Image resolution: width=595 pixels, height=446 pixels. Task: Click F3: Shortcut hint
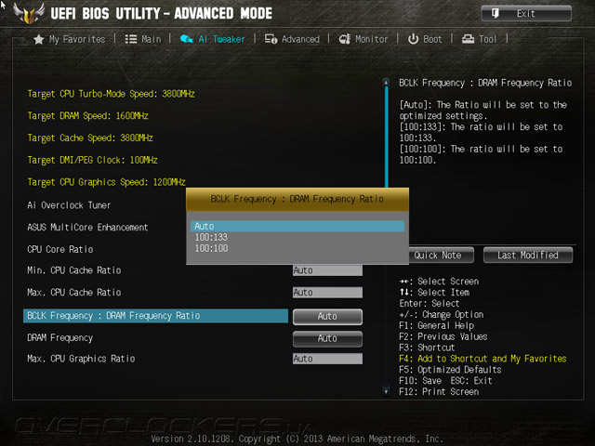[x=427, y=348]
